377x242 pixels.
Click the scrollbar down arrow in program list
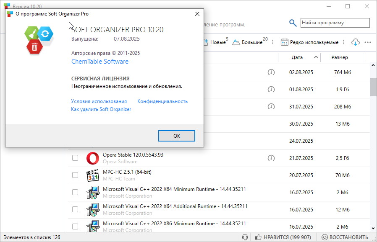coord(373,228)
